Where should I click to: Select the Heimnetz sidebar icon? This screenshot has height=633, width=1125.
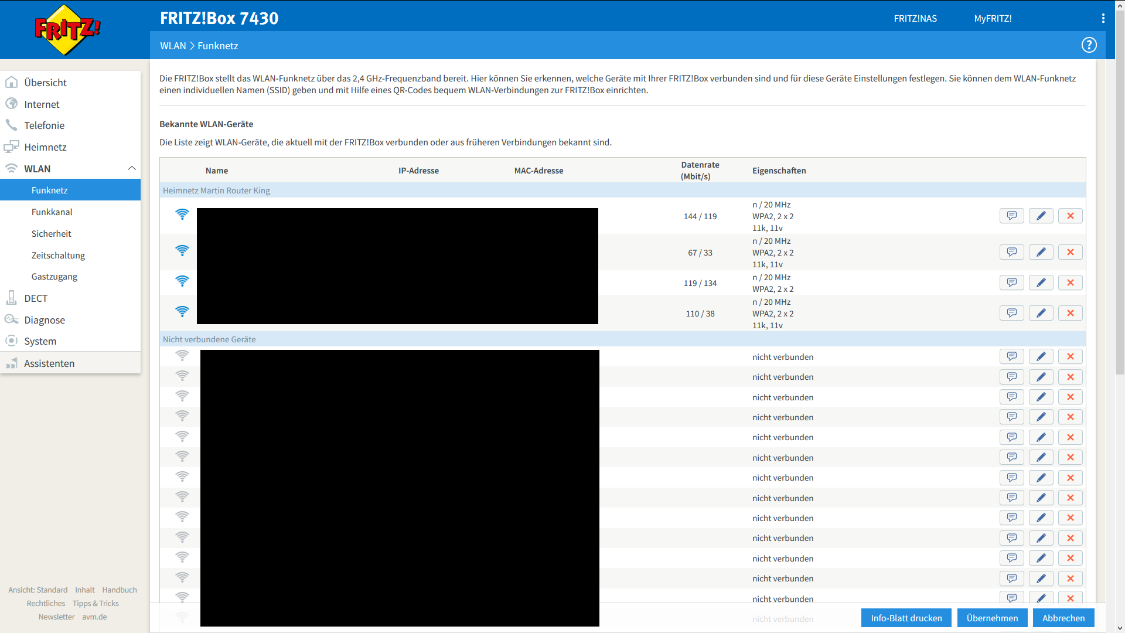[12, 147]
